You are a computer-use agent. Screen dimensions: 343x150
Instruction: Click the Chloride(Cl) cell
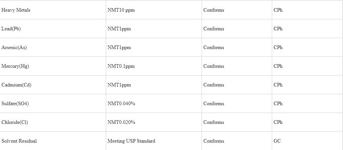pyautogui.click(x=15, y=122)
